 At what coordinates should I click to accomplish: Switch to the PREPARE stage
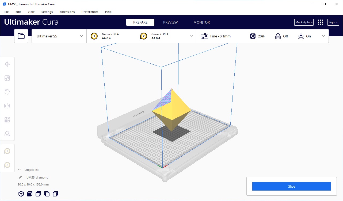coord(140,22)
